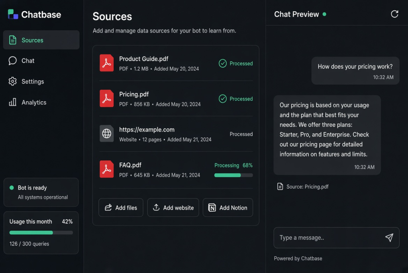Click PDF • 645 KB • Added May 21, 2024
Viewport: 408px width, 273px height.
pyautogui.click(x=159, y=175)
